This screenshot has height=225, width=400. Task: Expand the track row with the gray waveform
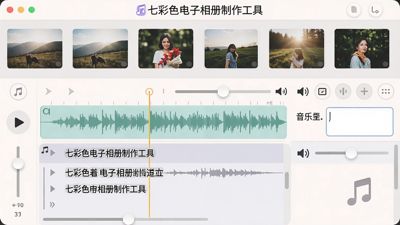coord(53,173)
